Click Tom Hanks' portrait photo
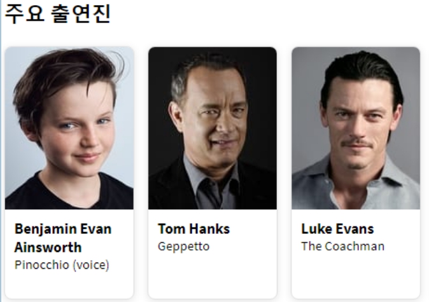The image size is (429, 302). coord(213,128)
